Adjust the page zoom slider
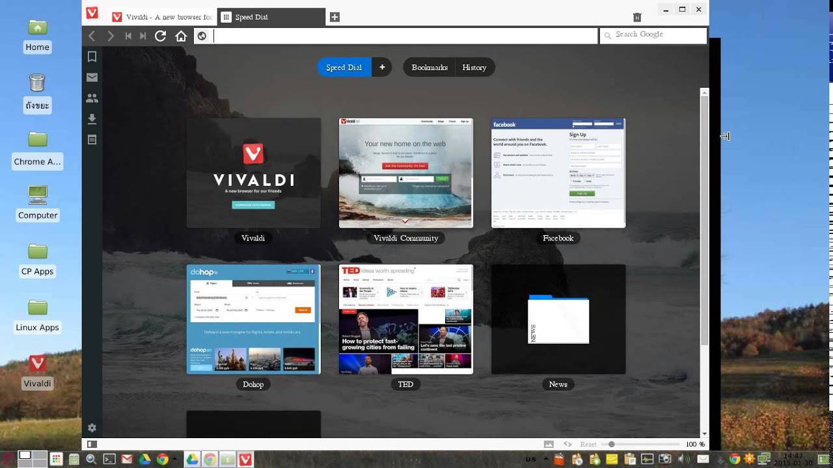The image size is (833, 468). (641, 445)
